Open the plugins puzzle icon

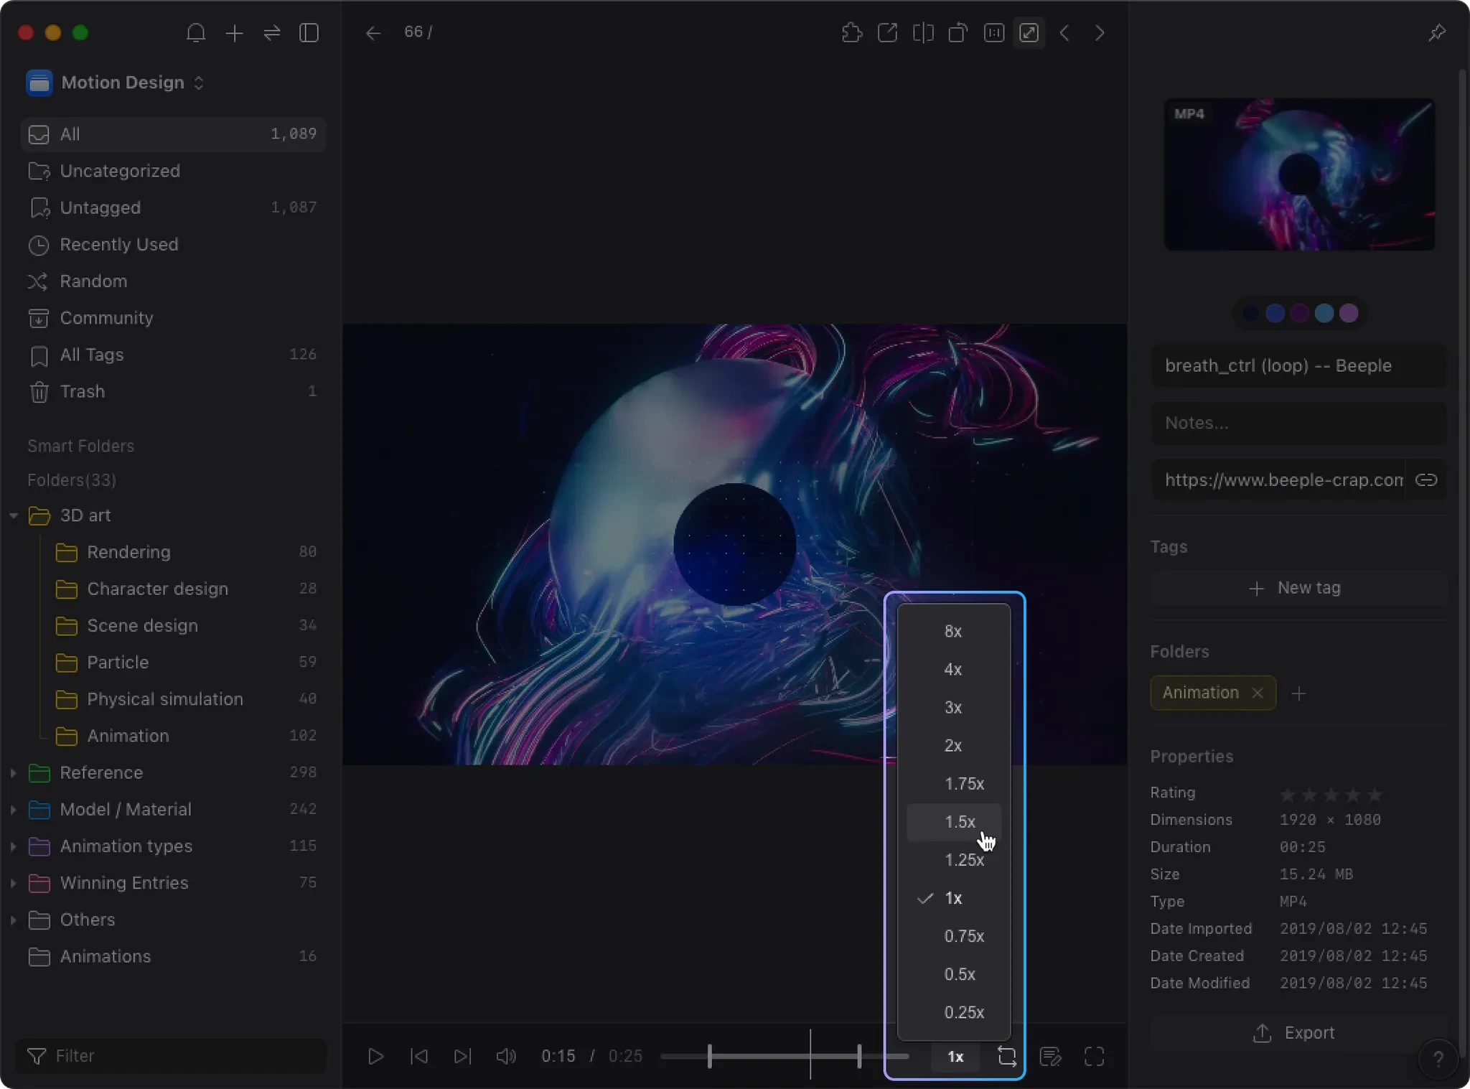click(851, 33)
